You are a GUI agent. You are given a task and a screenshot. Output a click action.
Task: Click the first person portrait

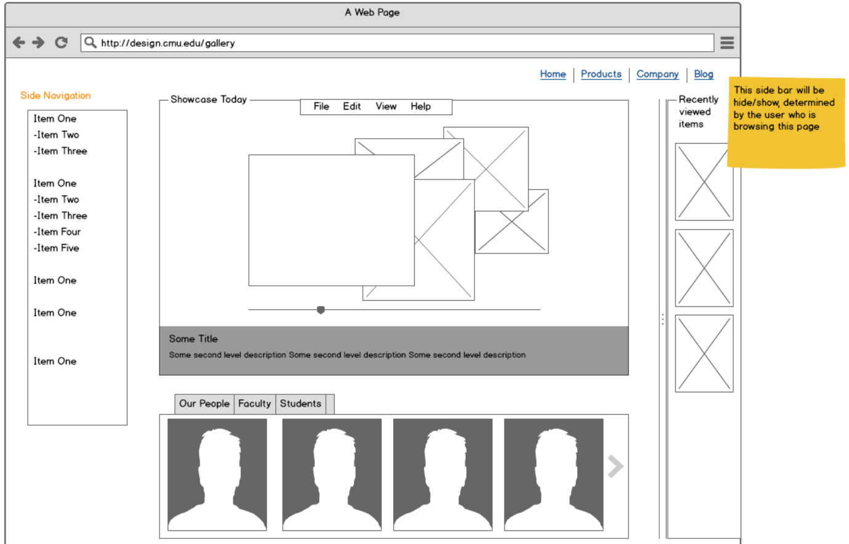(217, 474)
